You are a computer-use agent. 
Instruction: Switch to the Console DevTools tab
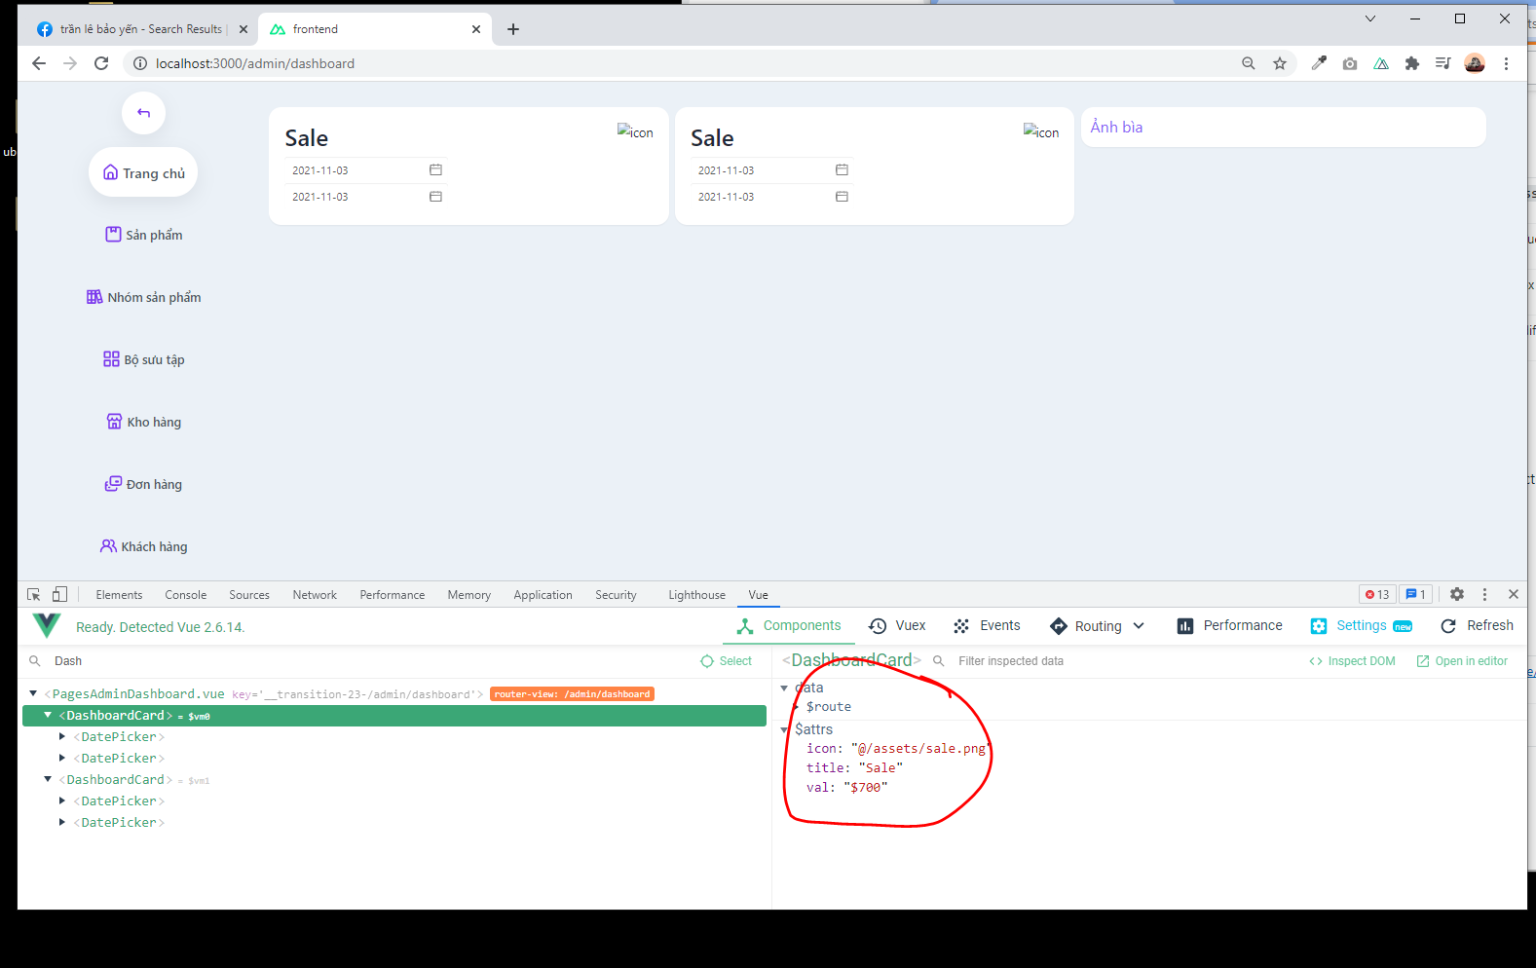click(185, 595)
